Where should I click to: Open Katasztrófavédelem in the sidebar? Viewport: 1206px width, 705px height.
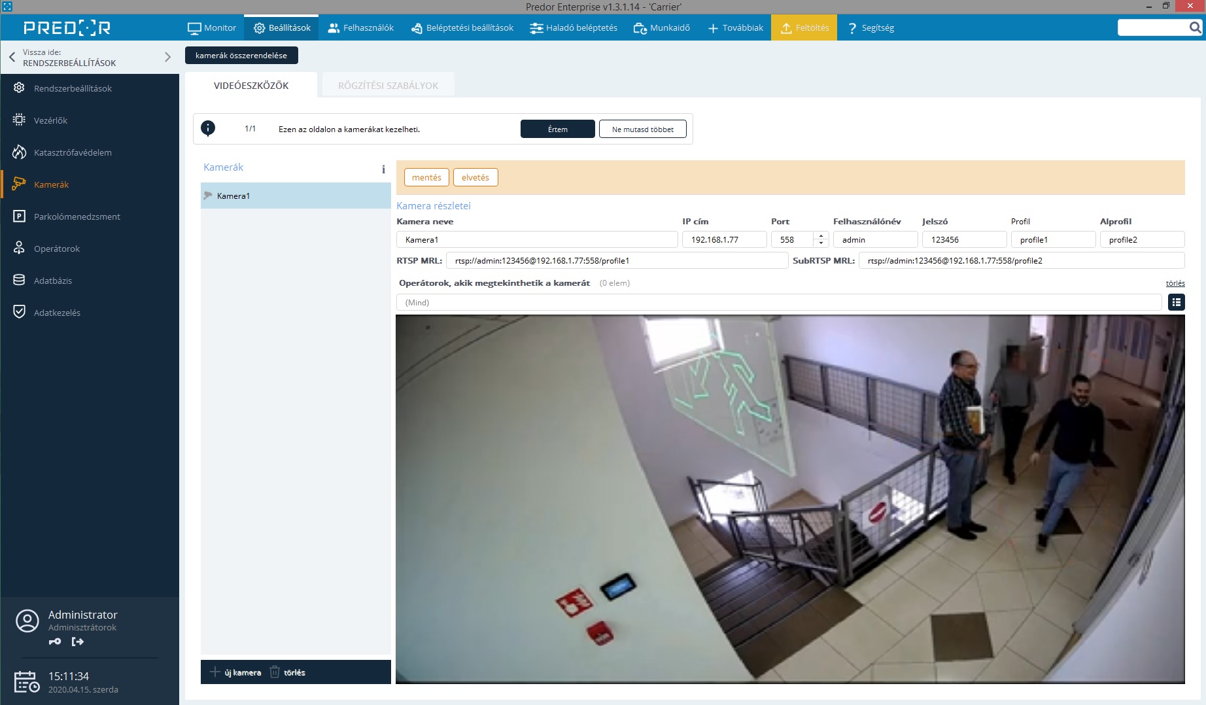(x=72, y=152)
